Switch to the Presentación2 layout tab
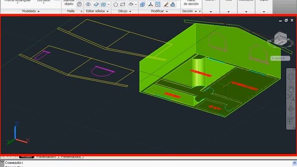 tap(71, 157)
